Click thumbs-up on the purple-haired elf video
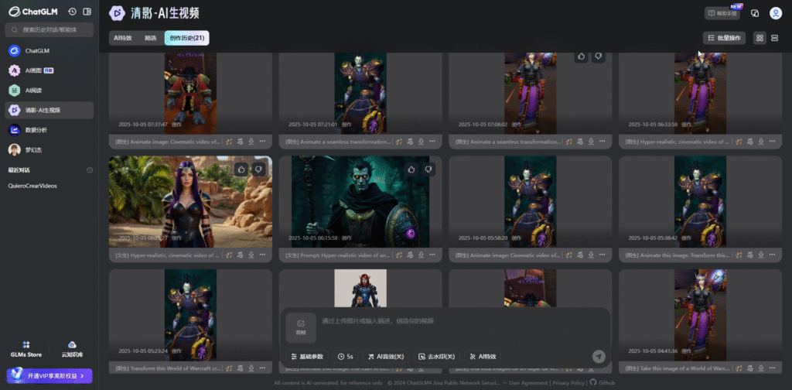Viewport: 792px width, 390px height. 241,169
